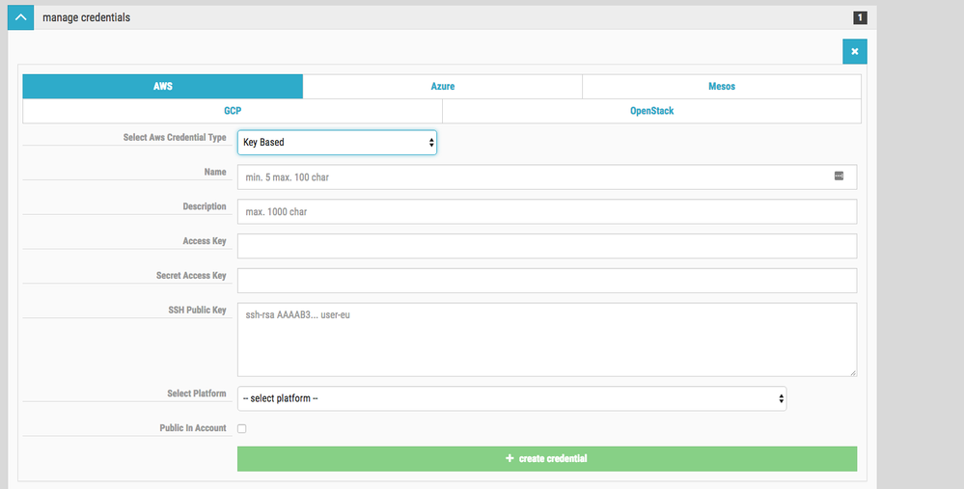Click the create credential button
Screen dimensions: 964x489
pos(547,459)
